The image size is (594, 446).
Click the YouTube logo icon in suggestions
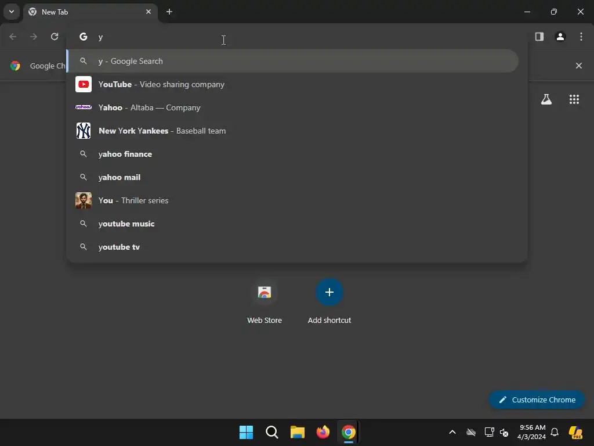84,84
